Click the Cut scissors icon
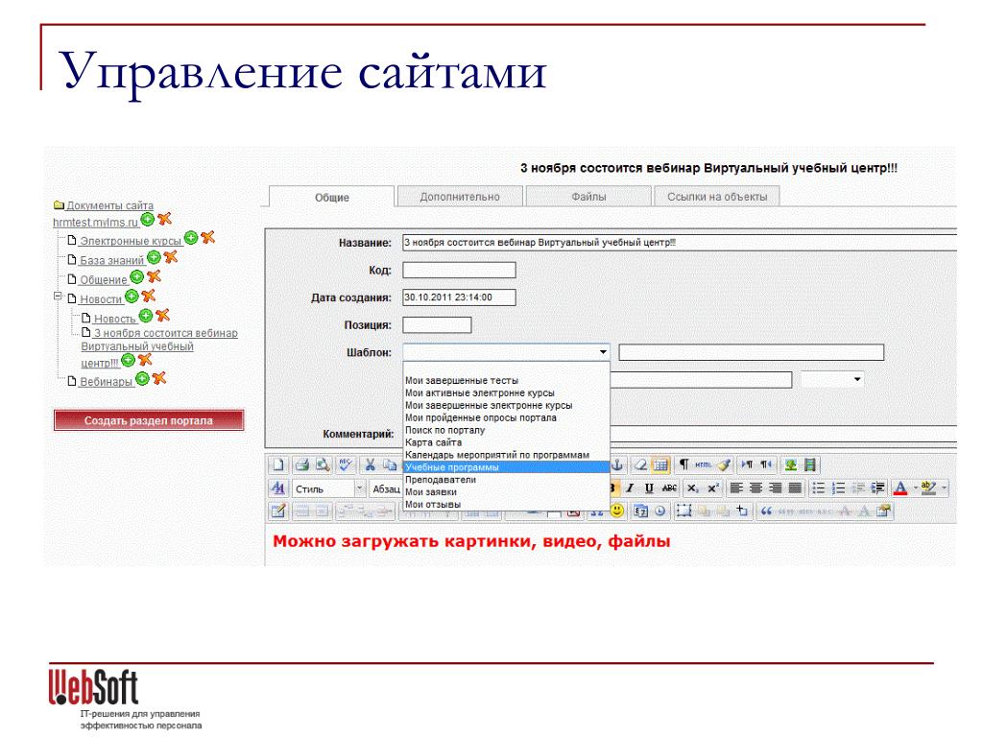This screenshot has width=983, height=737. [370, 465]
